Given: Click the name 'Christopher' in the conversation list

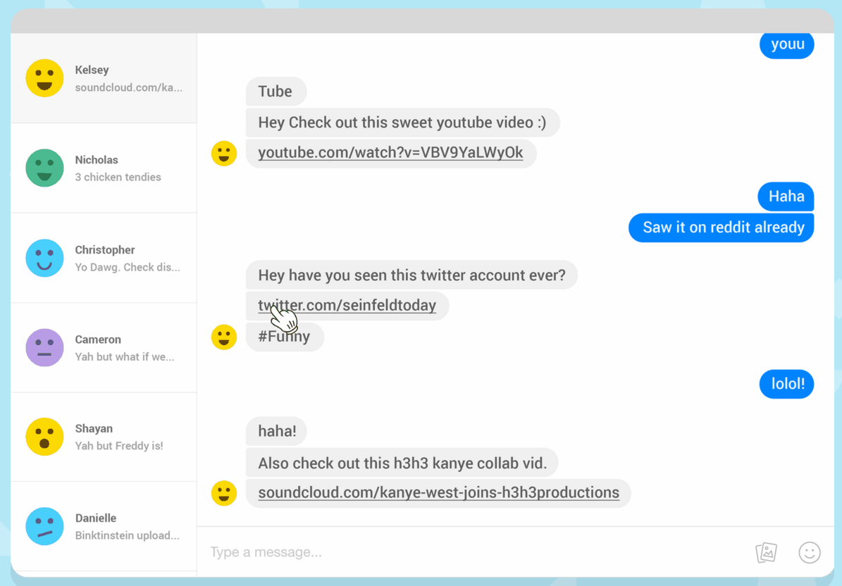Looking at the screenshot, I should [x=105, y=250].
